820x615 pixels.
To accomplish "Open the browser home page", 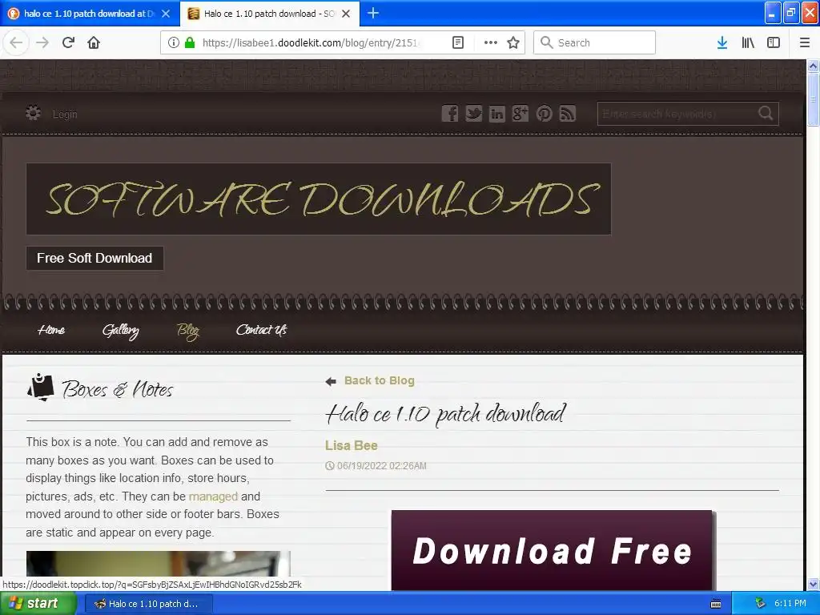I will pos(94,42).
